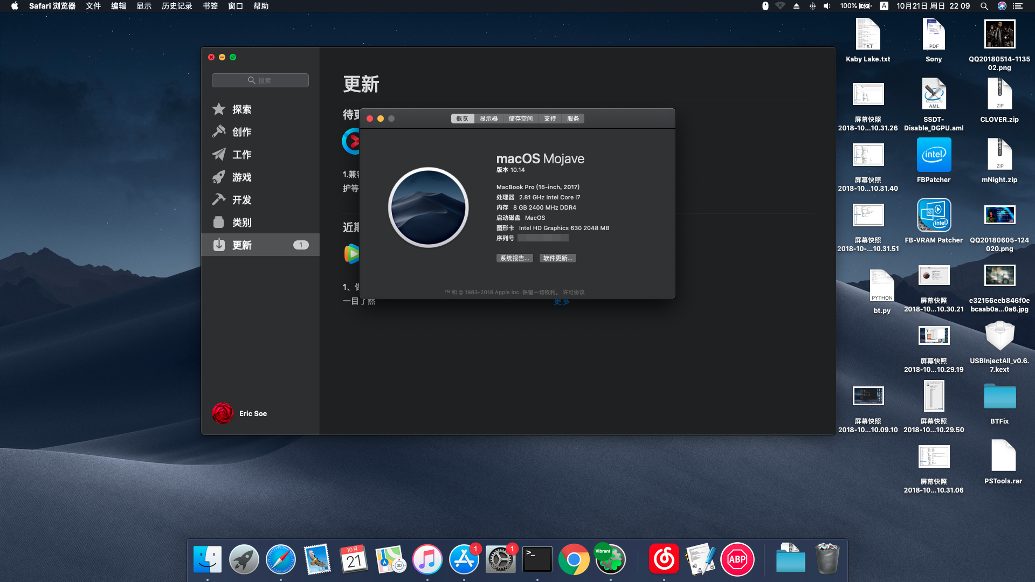
Task: Open the 支持 (Support) tab
Action: coord(550,119)
